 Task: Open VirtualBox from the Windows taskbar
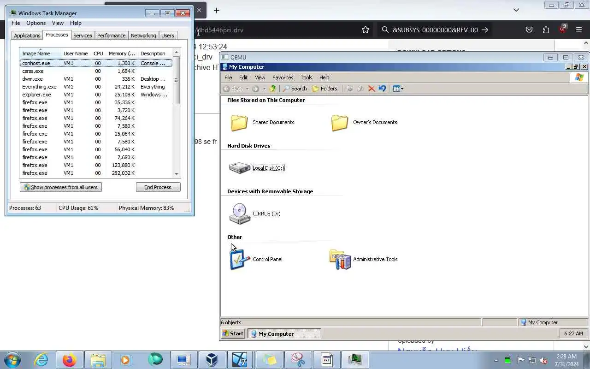coord(212,360)
